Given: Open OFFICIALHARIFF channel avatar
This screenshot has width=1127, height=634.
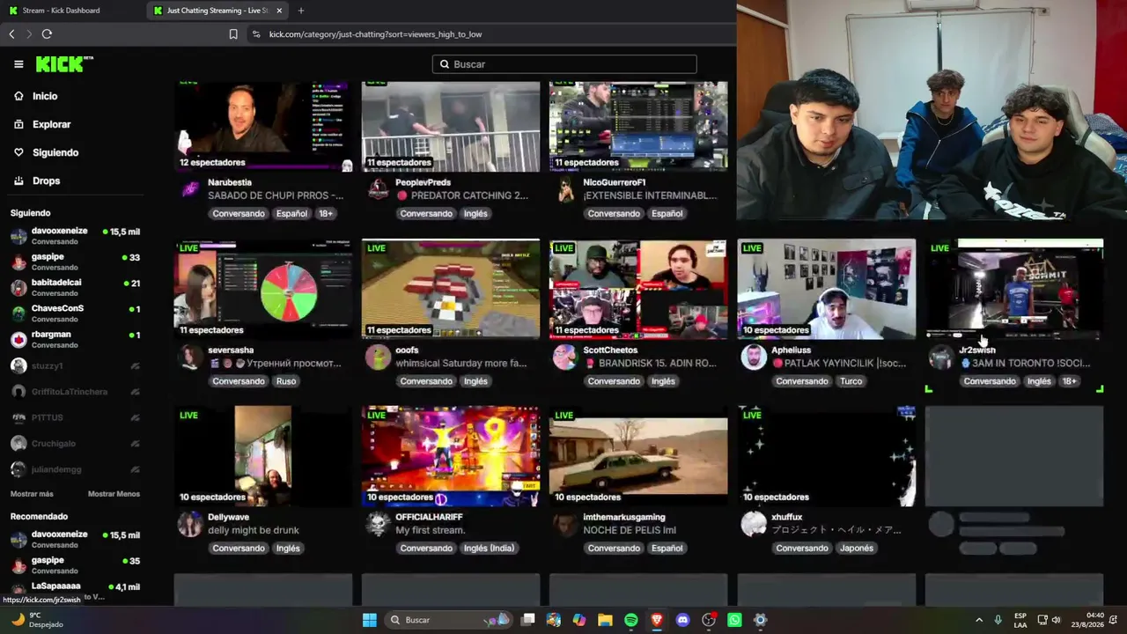Looking at the screenshot, I should pyautogui.click(x=378, y=524).
